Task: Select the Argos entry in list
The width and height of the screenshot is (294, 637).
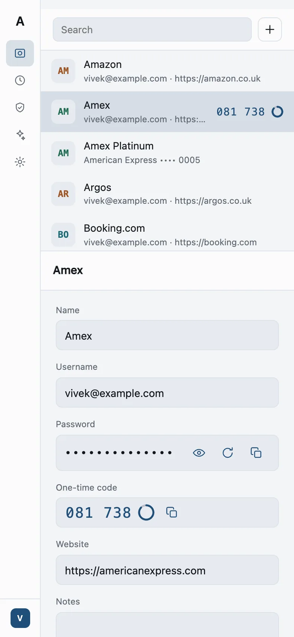Action: click(x=167, y=194)
